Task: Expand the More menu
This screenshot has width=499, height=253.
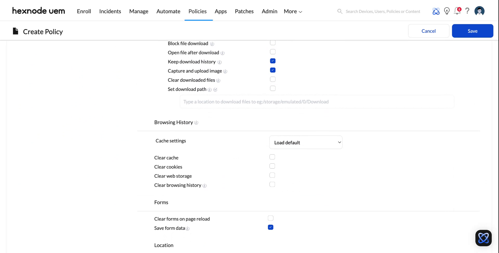Action: [x=293, y=11]
